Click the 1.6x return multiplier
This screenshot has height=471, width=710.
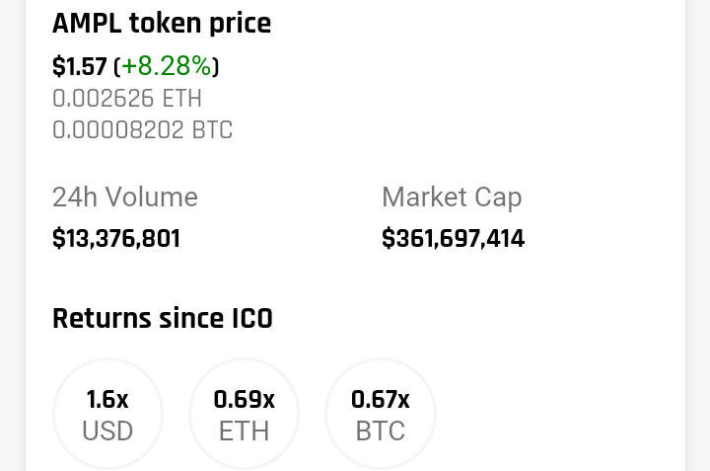107,400
